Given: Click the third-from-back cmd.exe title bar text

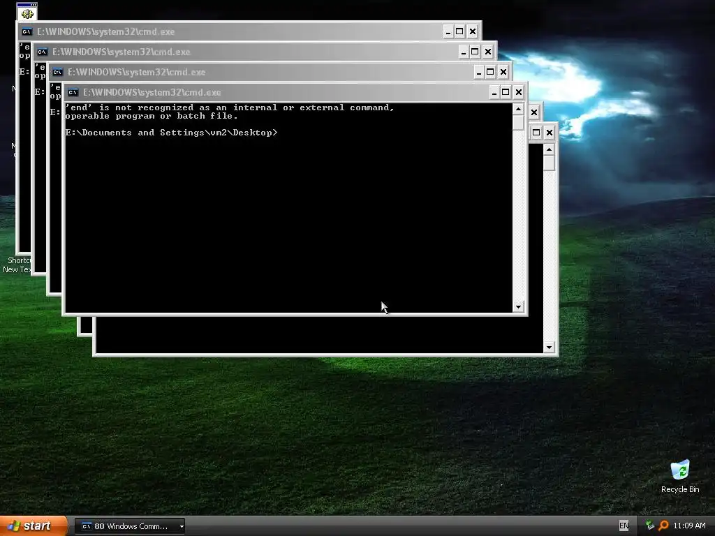Looking at the screenshot, I should [136, 72].
